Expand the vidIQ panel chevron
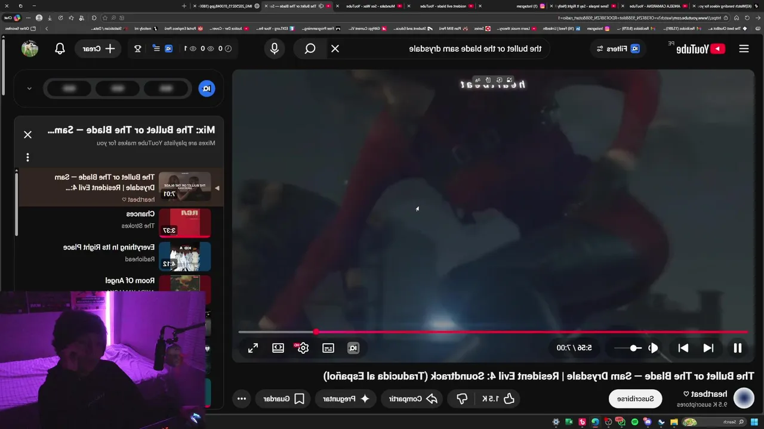Screen dimensions: 764x429 pyautogui.click(x=29, y=88)
